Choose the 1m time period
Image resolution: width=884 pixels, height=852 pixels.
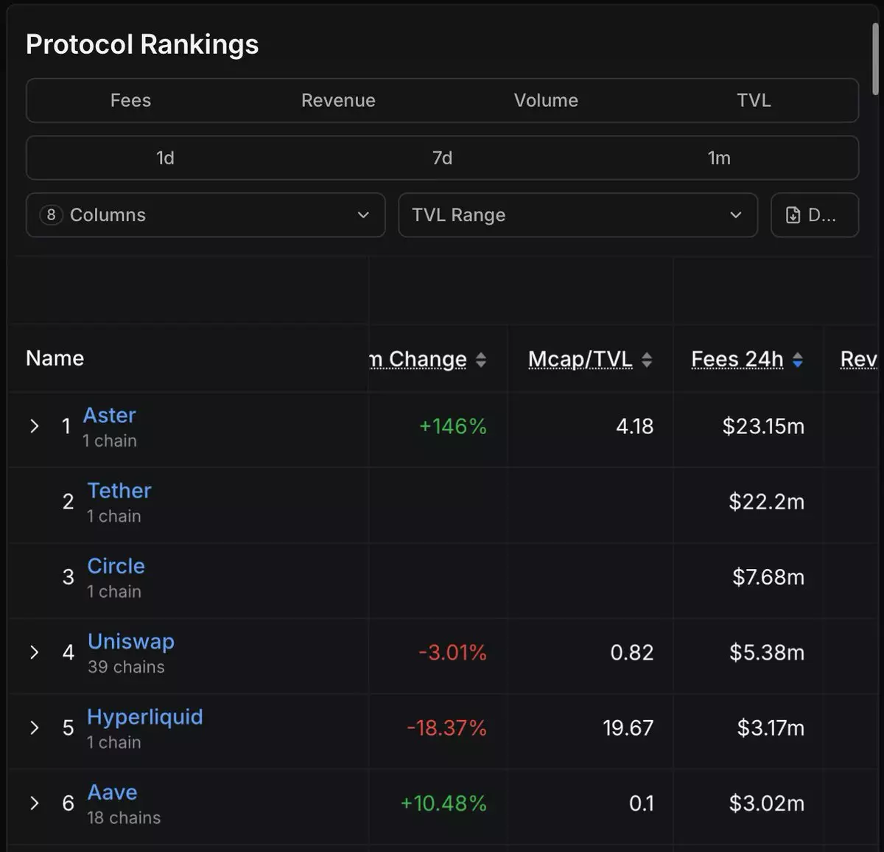[719, 158]
